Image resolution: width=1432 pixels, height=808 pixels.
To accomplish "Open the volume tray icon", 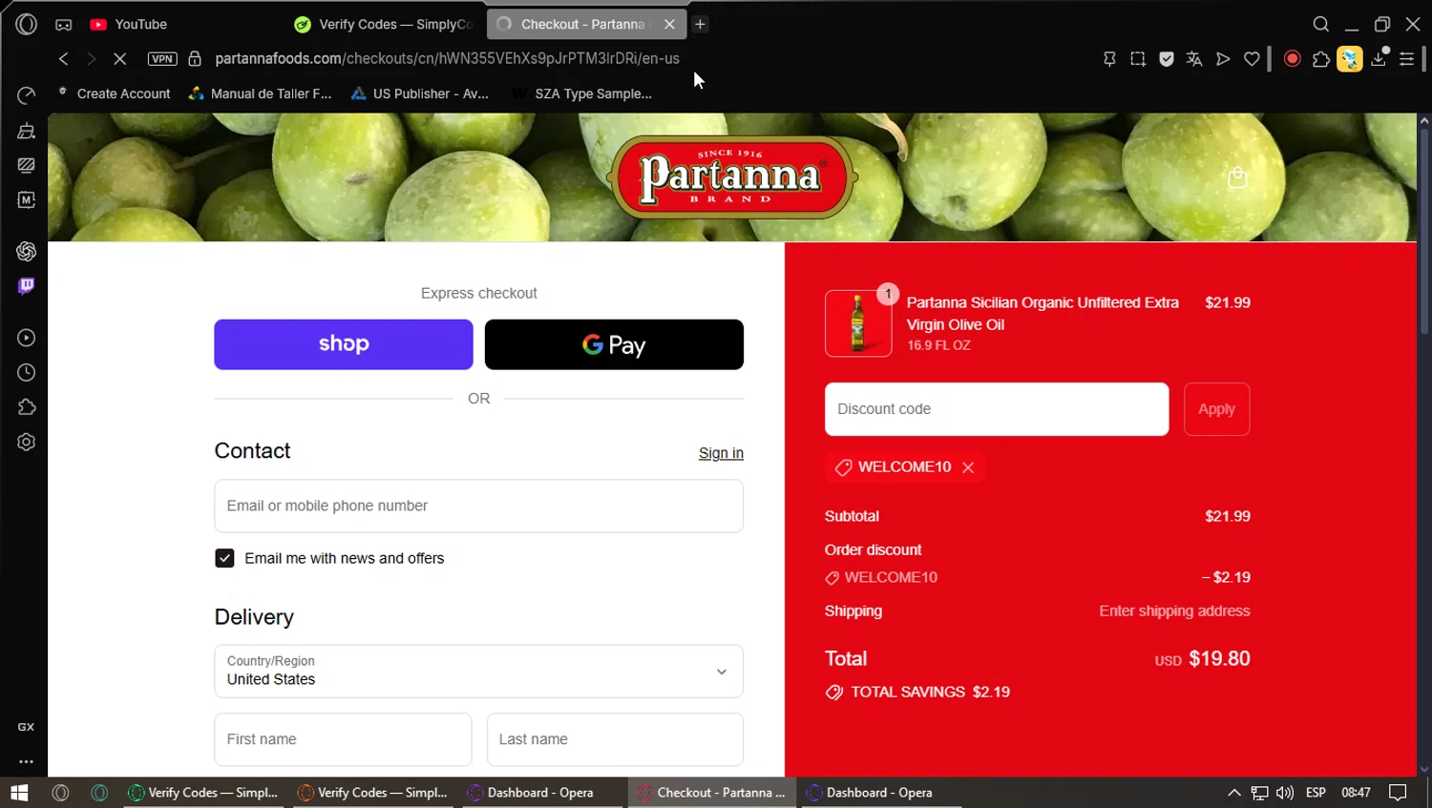I will (1285, 793).
